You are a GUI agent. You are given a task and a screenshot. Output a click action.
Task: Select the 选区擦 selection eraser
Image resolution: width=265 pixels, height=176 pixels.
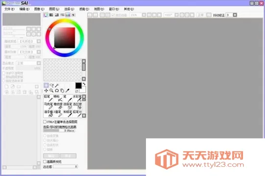77,106
